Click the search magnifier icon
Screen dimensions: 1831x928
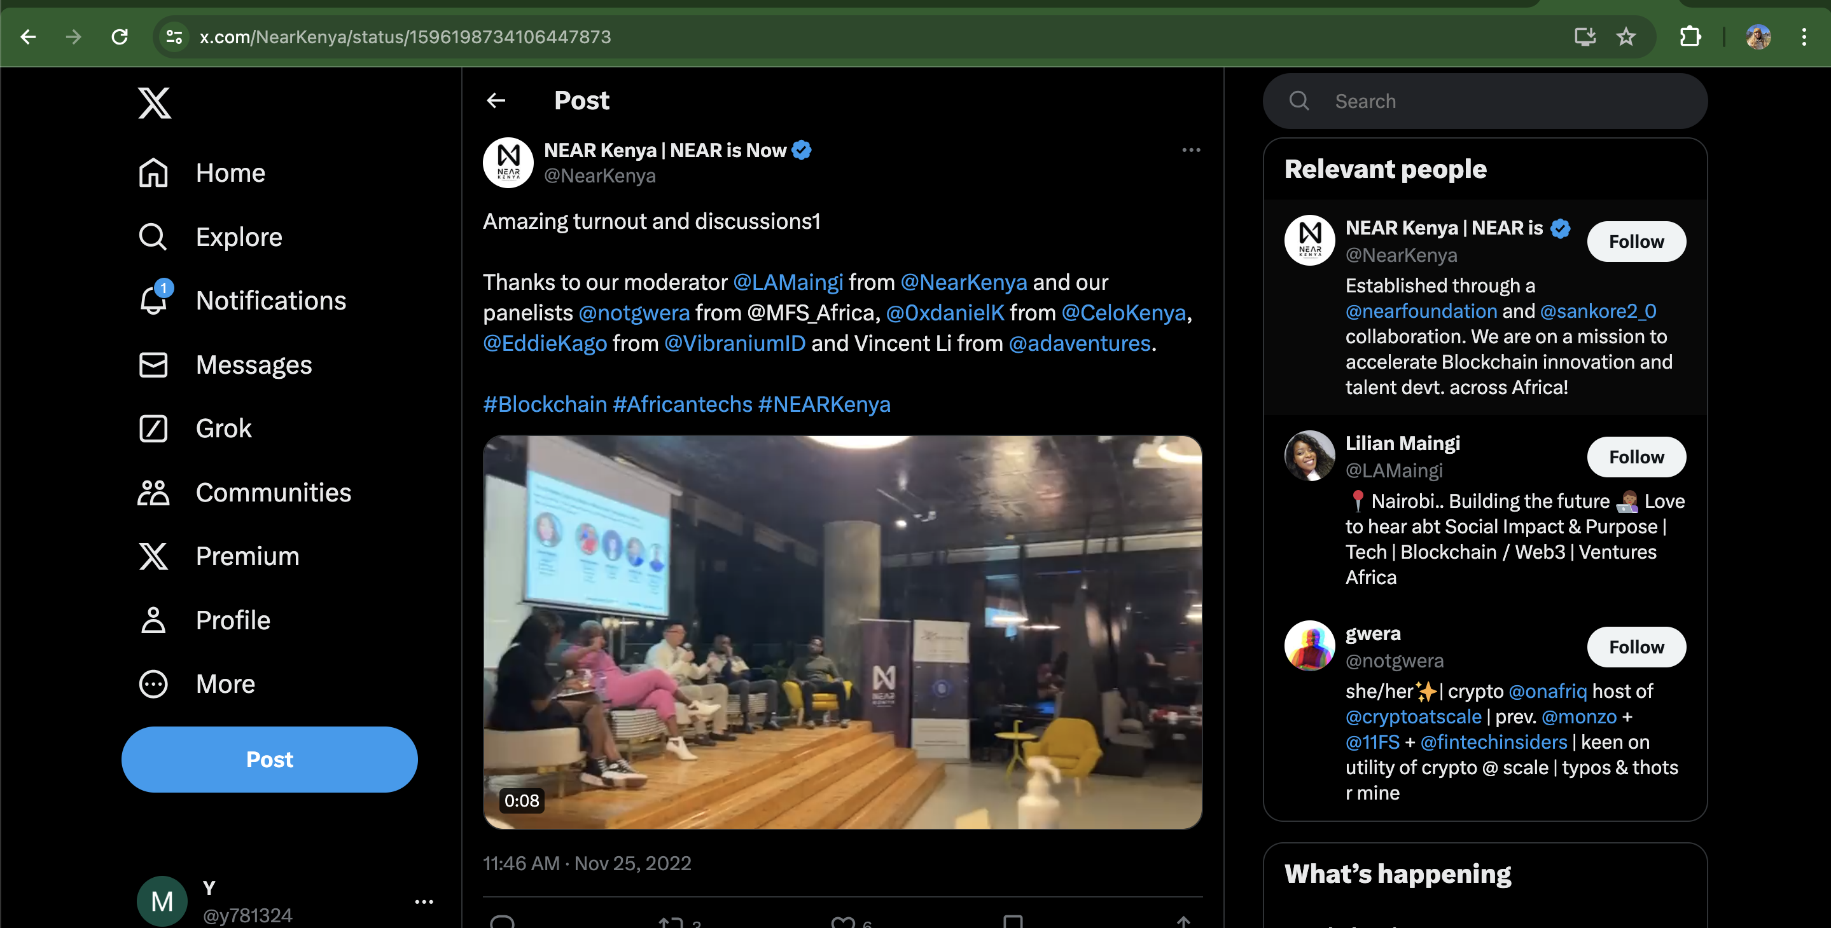(x=1299, y=101)
